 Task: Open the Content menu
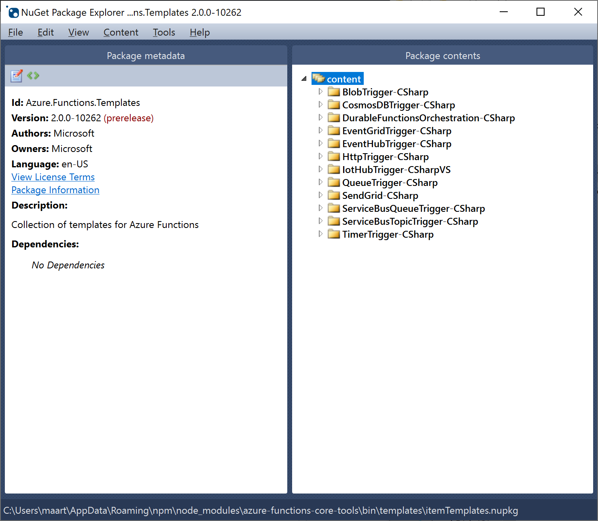pyautogui.click(x=121, y=32)
